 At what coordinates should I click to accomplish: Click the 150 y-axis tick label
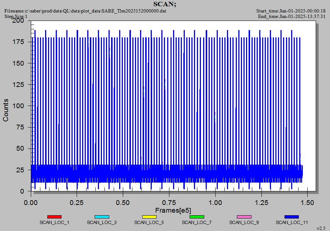(18, 63)
